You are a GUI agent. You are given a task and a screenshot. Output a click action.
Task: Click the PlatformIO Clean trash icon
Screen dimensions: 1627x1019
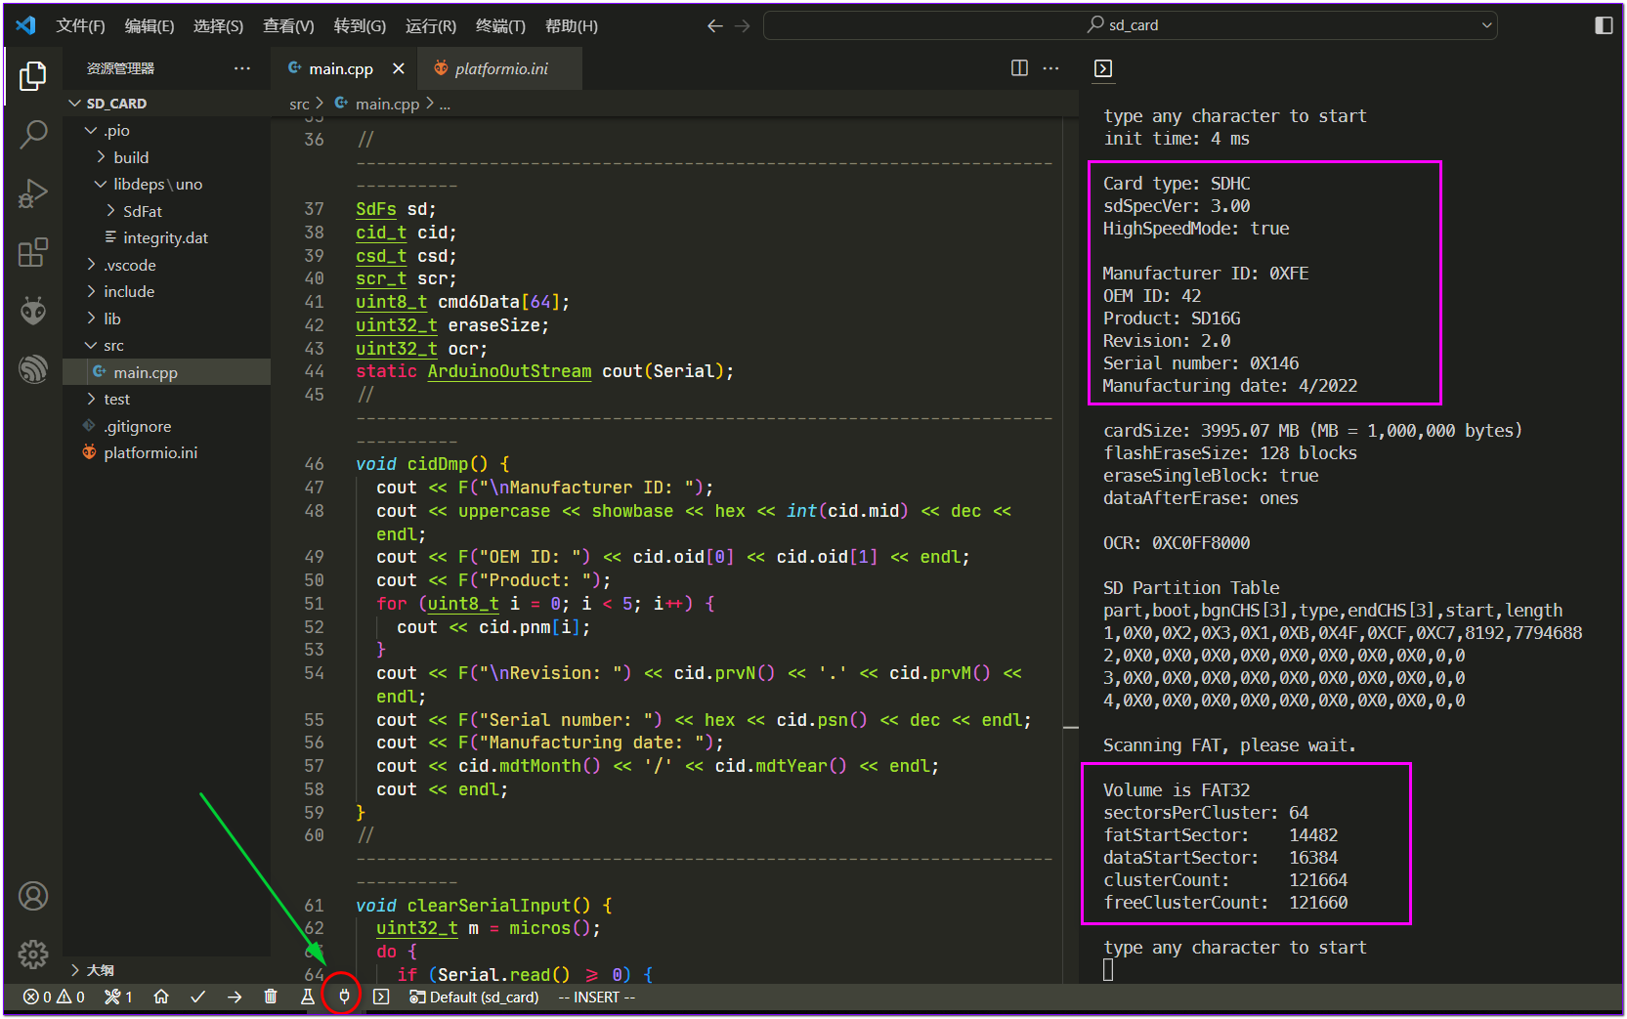(x=271, y=998)
